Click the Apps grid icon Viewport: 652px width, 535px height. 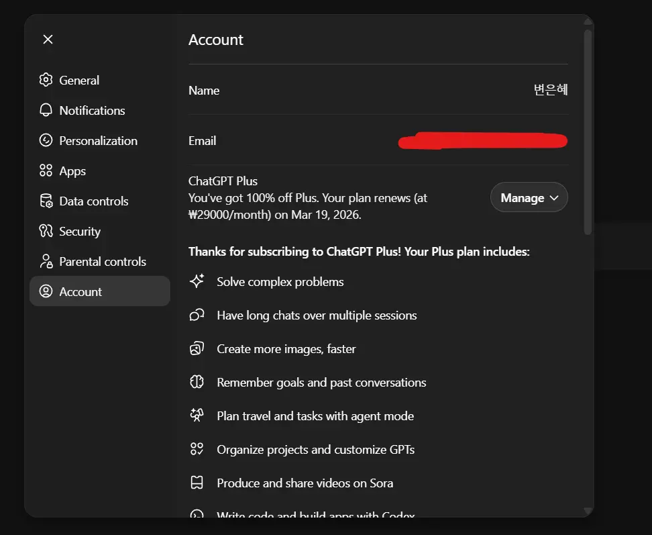(46, 171)
